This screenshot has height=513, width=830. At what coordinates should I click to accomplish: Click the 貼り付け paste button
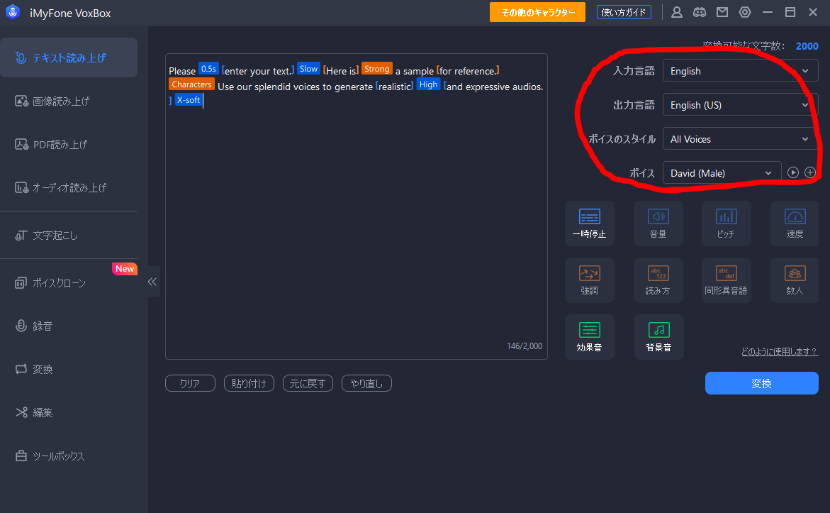[249, 383]
